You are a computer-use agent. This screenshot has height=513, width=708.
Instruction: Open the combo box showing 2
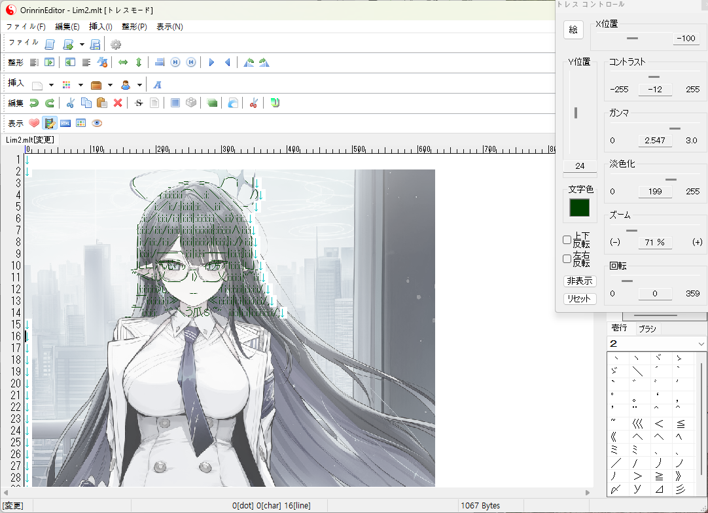[x=656, y=344]
